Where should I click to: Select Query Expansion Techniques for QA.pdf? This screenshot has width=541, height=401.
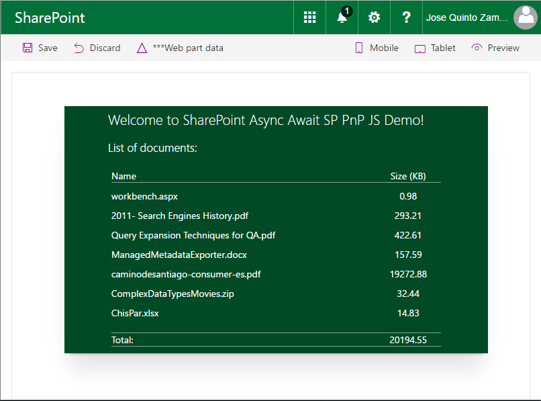(193, 235)
